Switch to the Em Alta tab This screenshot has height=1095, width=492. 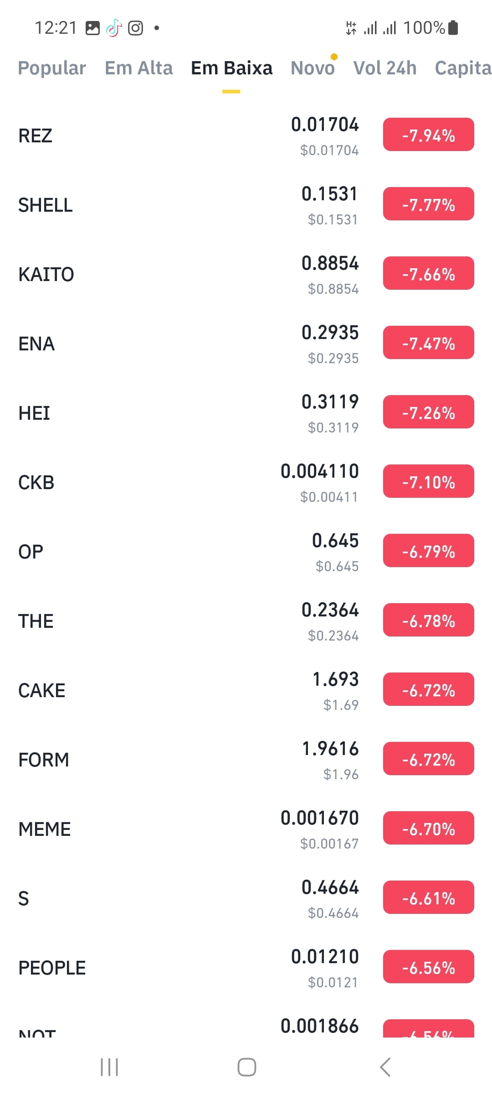(x=138, y=68)
